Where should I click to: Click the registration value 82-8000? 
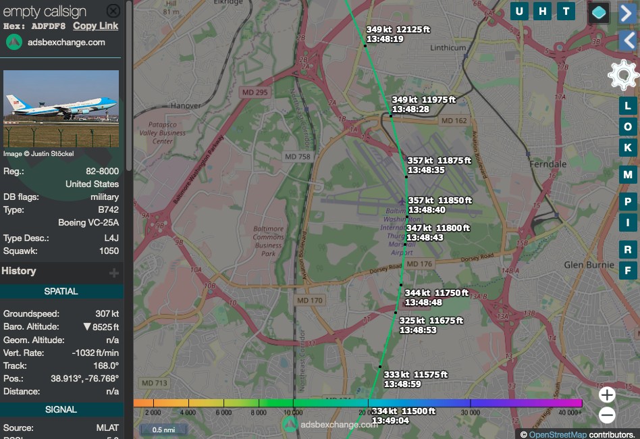click(x=103, y=171)
